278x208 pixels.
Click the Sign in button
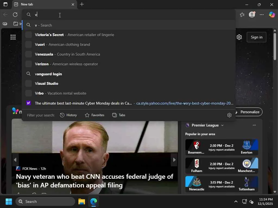[x=256, y=37]
